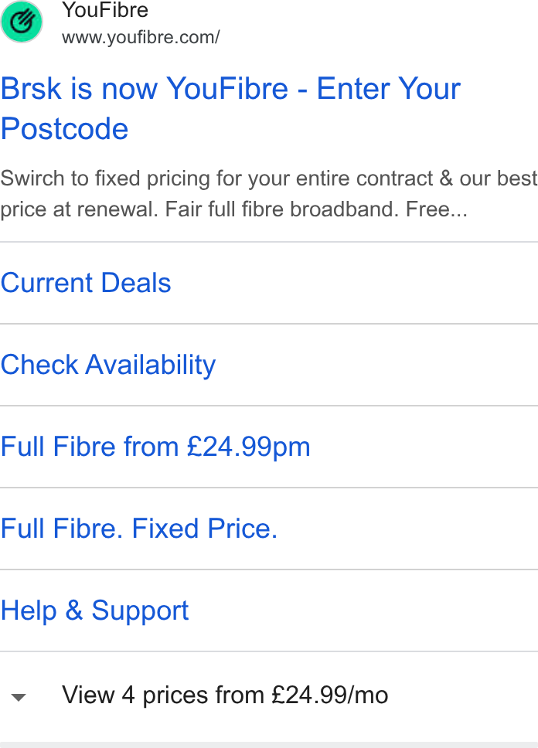Click the green YouFibre logo icon
This screenshot has height=748, width=538.
(x=22, y=22)
